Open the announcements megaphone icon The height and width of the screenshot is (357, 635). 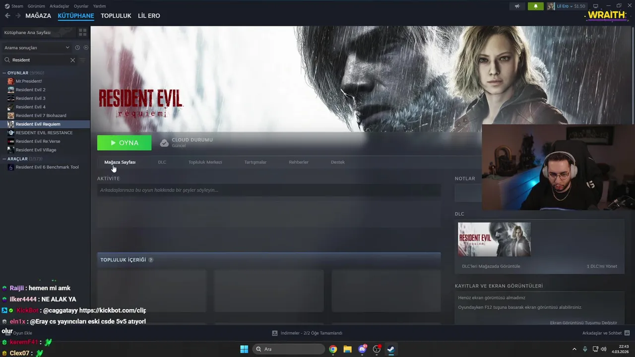click(517, 6)
